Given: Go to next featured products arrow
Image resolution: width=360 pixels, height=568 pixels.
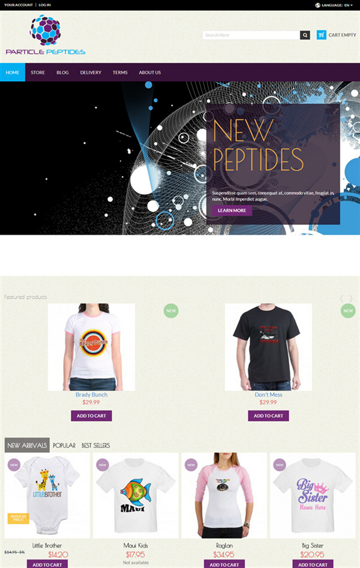Looking at the screenshot, I should [x=350, y=299].
